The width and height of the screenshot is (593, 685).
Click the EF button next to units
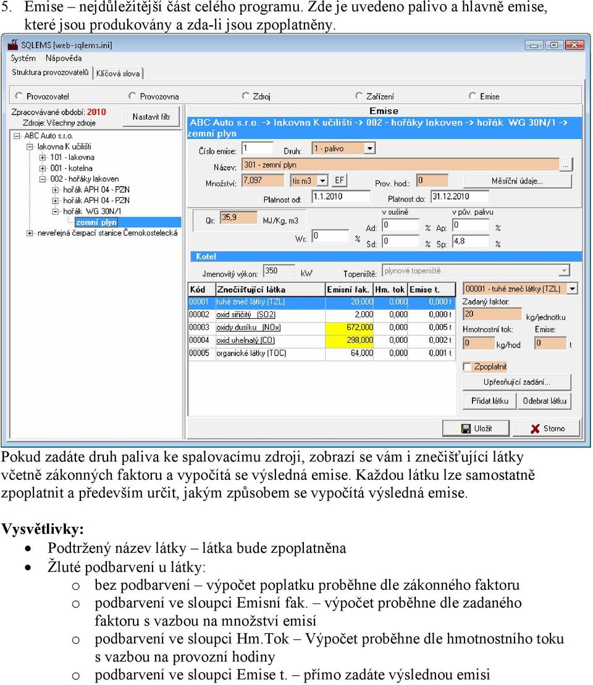tap(340, 180)
